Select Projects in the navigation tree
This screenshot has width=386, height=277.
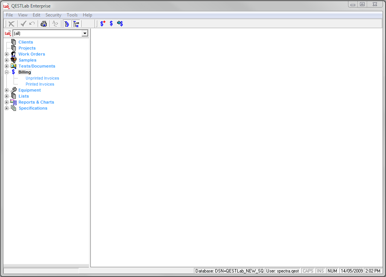pyautogui.click(x=27, y=48)
